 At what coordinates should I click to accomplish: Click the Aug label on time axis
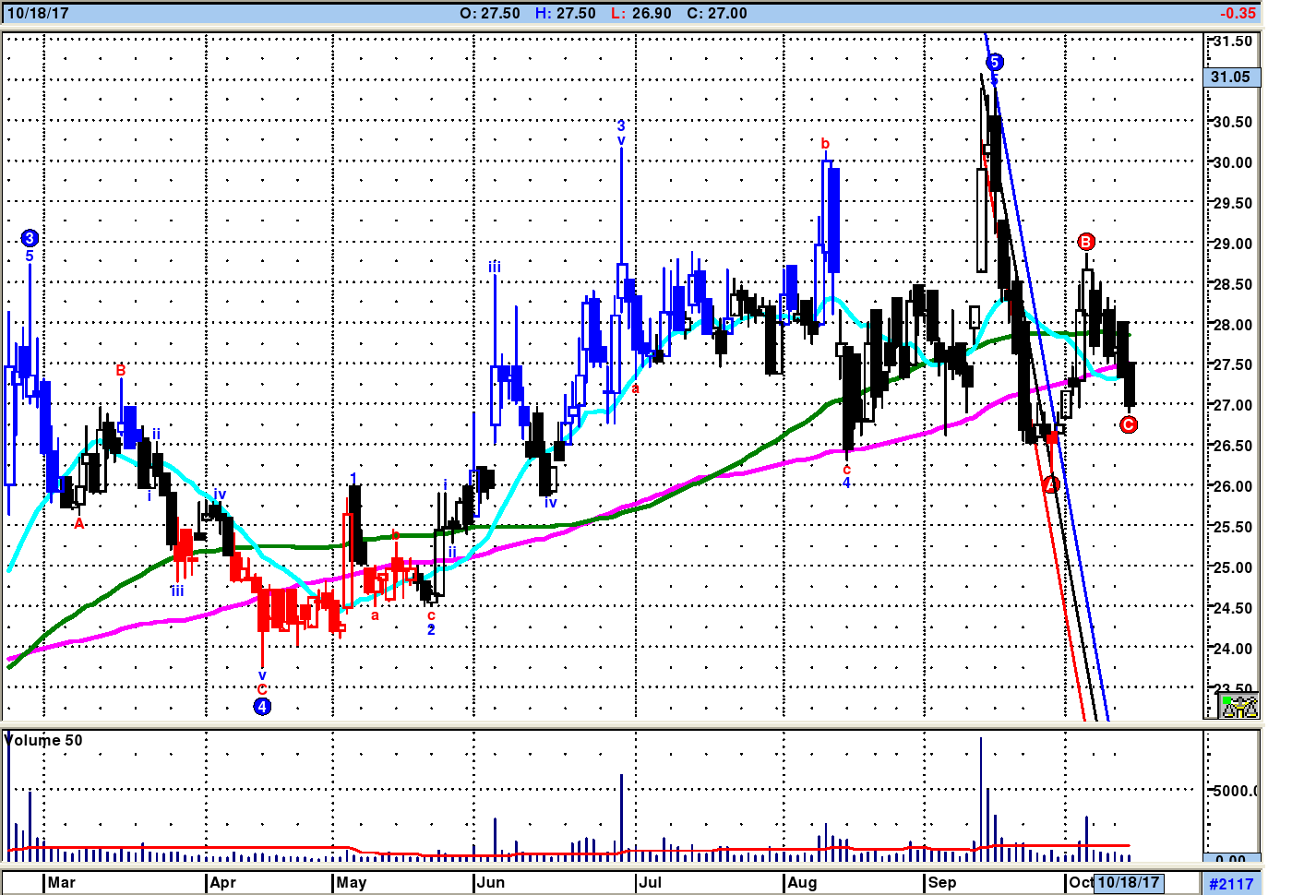pyautogui.click(x=803, y=882)
